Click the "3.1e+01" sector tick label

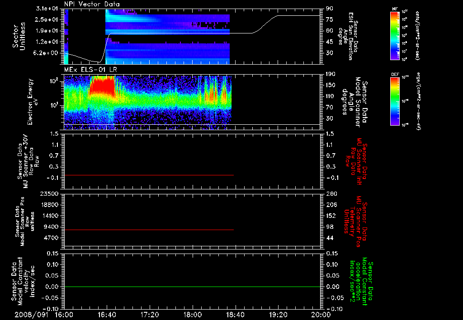(47, 9)
